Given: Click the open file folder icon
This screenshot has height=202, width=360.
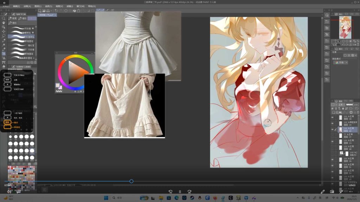Looking at the screenshot, I should (44, 11).
